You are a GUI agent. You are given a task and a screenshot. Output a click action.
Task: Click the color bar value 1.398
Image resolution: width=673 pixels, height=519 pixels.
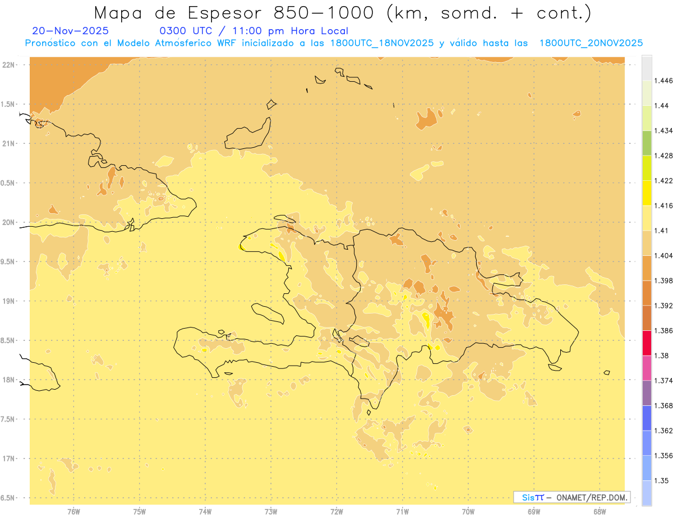[x=665, y=280]
